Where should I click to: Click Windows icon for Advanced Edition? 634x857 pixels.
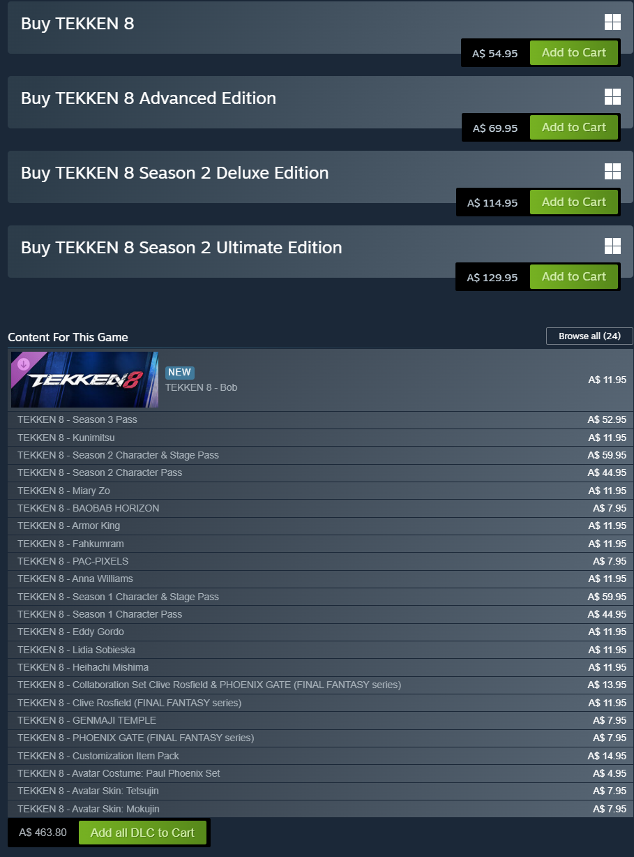click(x=612, y=97)
